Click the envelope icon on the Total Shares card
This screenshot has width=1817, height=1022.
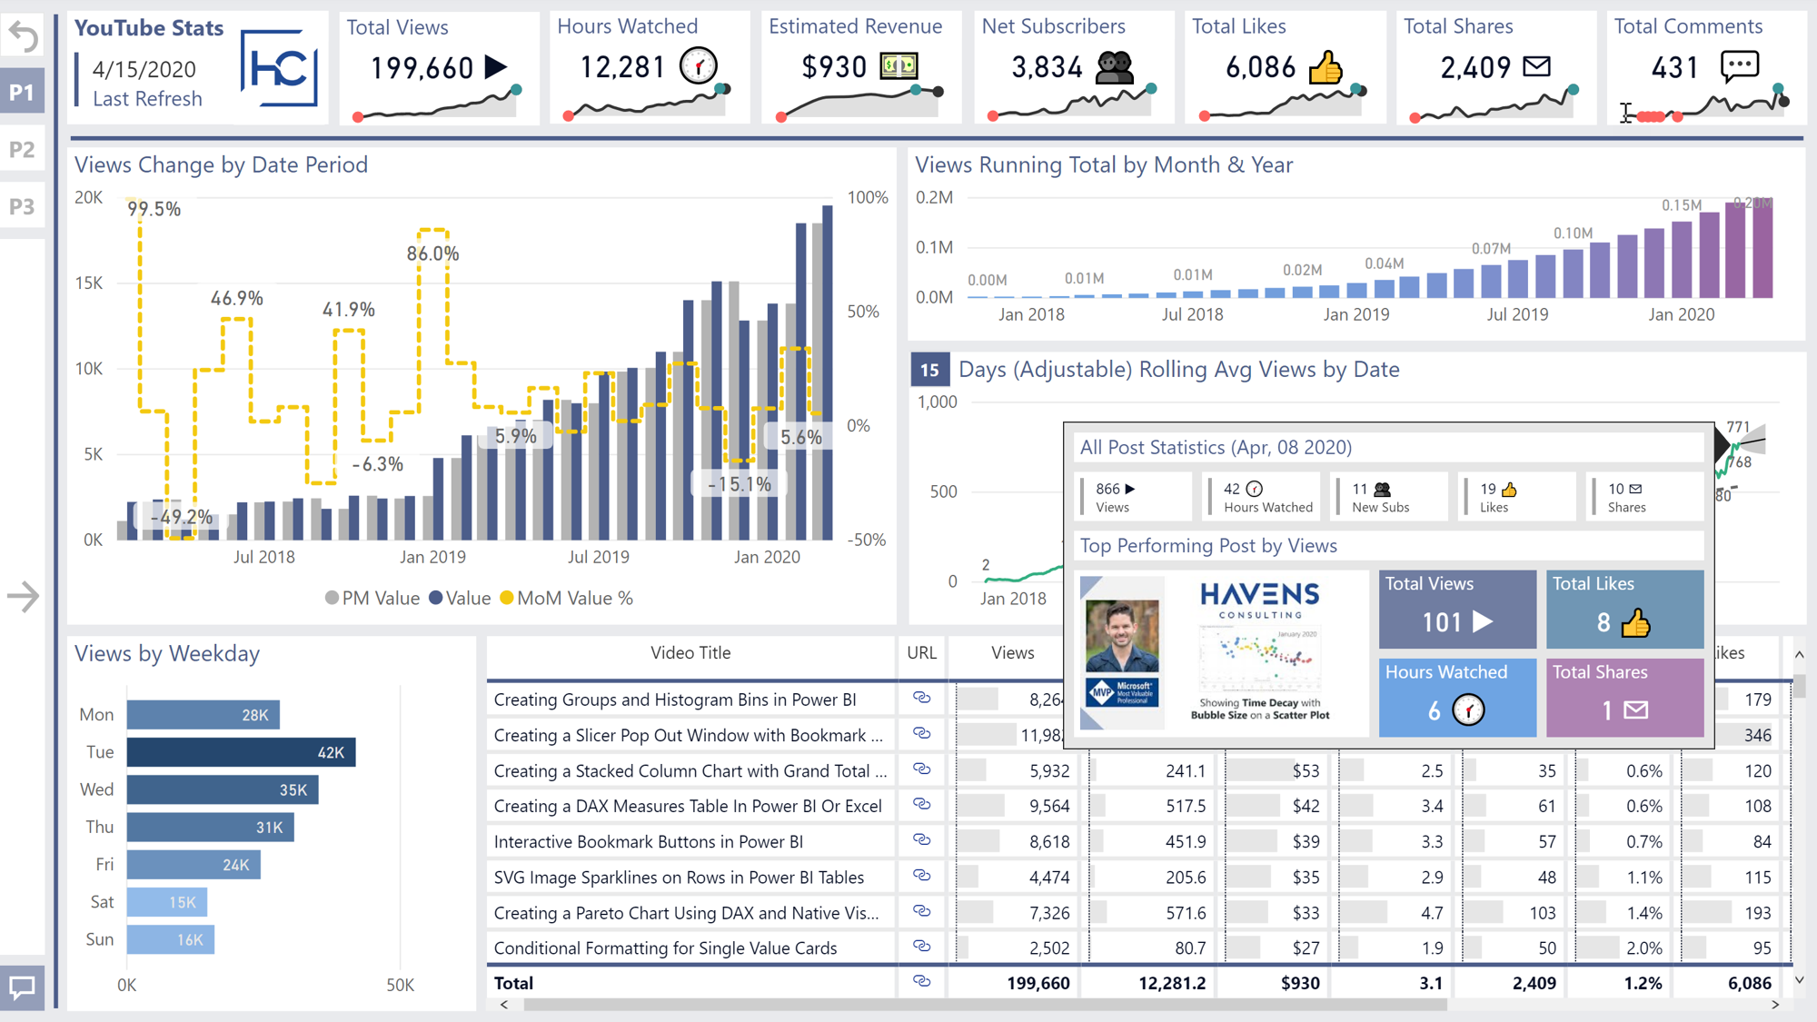point(1537,66)
